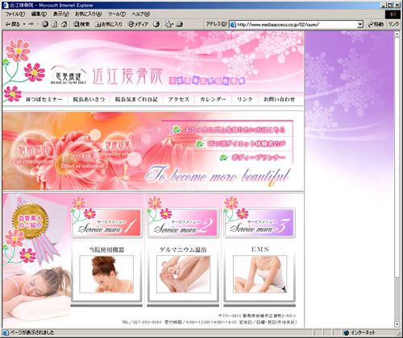This screenshot has height=338, width=403.
Task: Open the お問い合わせ navigation item
Action: [x=279, y=99]
